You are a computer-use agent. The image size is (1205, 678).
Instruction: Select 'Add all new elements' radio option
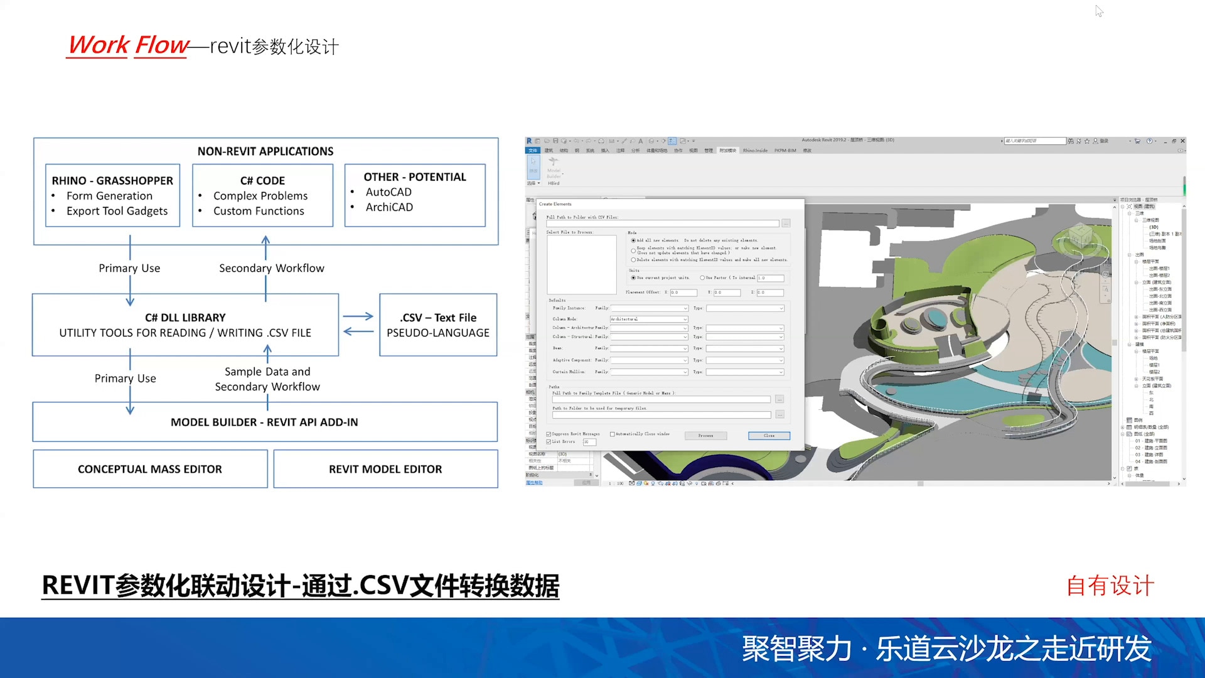coord(633,240)
